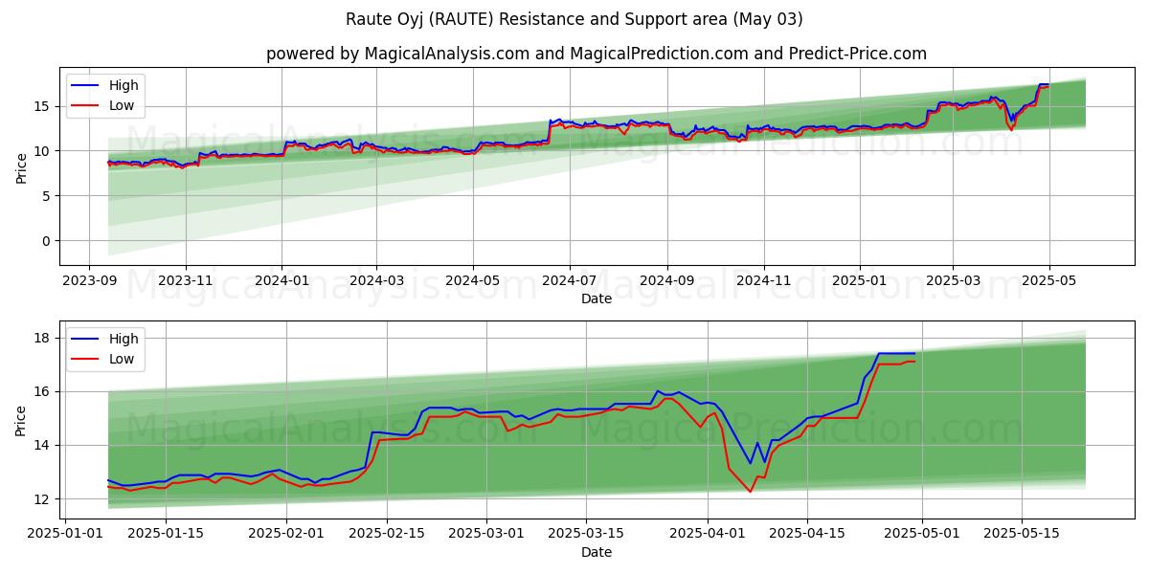
Task: Click the '2024-11' x-axis tick label
Action: coord(764,279)
